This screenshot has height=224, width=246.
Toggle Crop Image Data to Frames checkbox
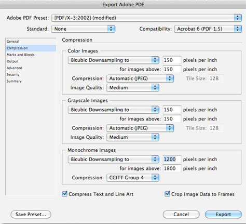[x=167, y=194]
